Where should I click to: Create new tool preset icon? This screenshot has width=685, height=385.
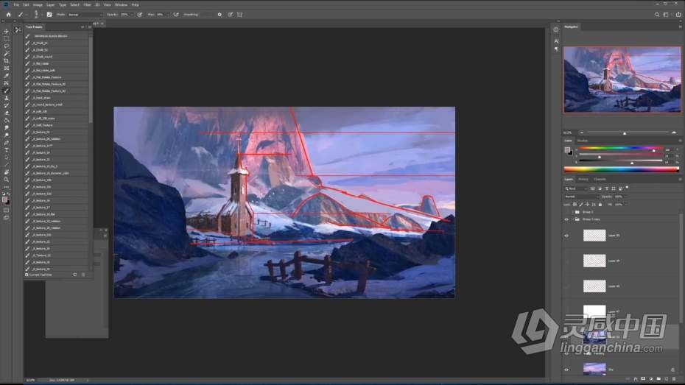coord(74,275)
